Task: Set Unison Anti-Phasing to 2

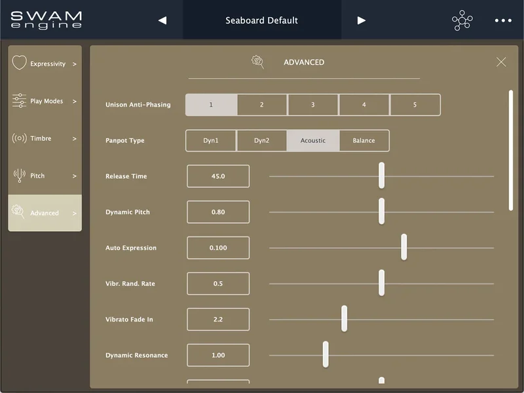Action: point(262,105)
